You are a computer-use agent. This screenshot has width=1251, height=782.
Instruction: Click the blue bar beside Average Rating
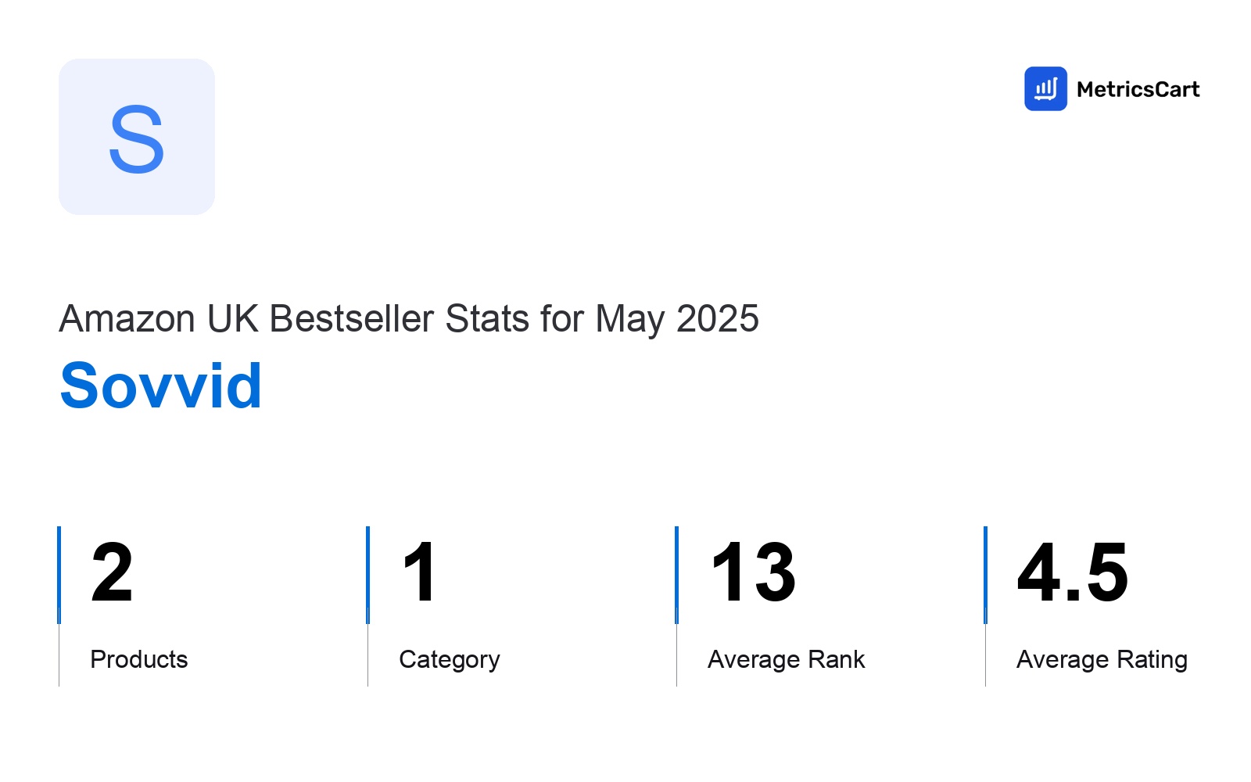tap(985, 575)
